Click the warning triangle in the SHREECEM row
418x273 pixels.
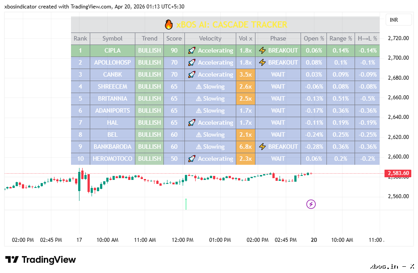199,87
